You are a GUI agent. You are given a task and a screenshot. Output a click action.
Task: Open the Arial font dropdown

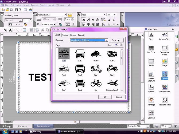(x=104, y=15)
